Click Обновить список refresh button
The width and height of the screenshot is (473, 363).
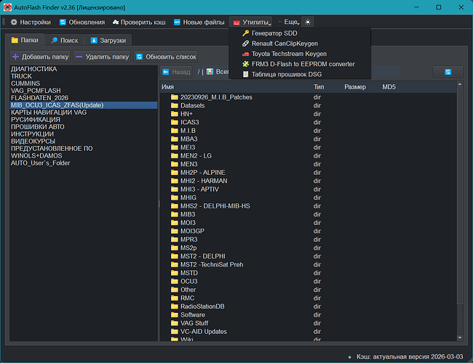165,56
